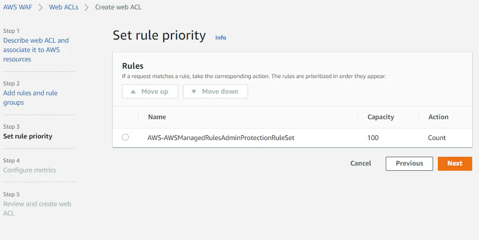Open the Info link beside page title

(221, 37)
